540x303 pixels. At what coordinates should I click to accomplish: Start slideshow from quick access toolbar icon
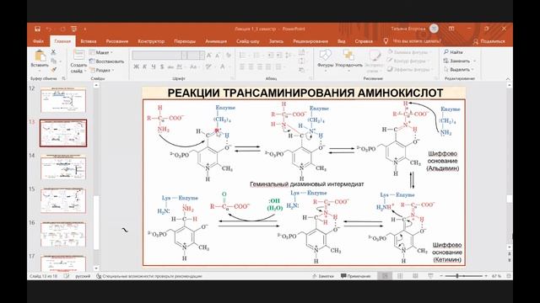click(x=73, y=29)
